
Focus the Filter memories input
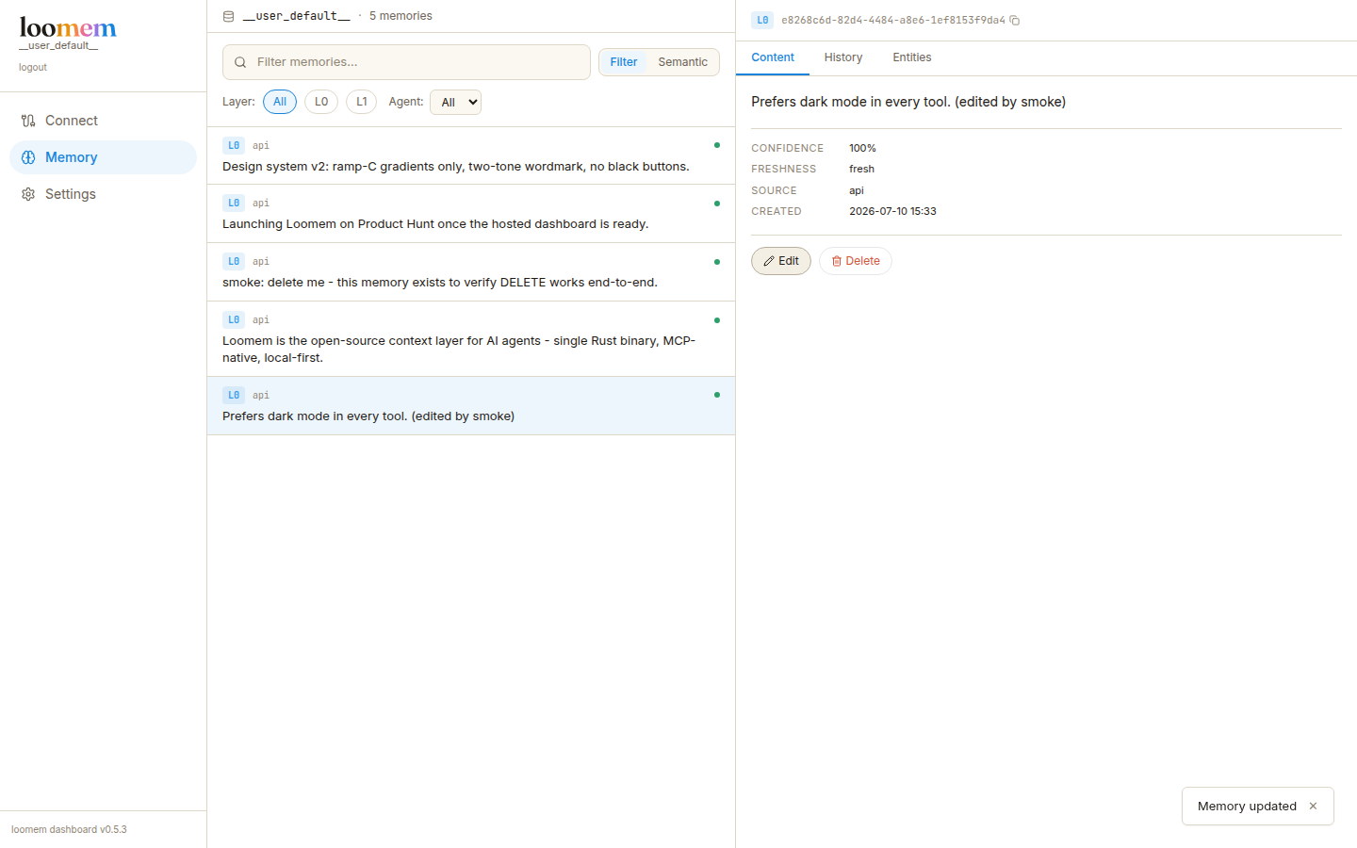406,62
